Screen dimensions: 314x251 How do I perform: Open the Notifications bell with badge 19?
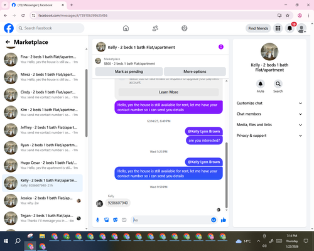(x=290, y=28)
